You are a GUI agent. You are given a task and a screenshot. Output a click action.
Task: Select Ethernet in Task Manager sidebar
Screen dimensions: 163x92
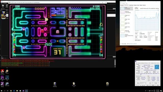click(127, 31)
